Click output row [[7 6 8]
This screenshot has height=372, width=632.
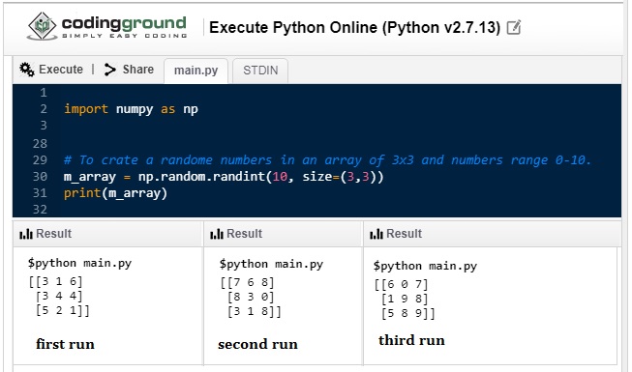click(x=248, y=282)
